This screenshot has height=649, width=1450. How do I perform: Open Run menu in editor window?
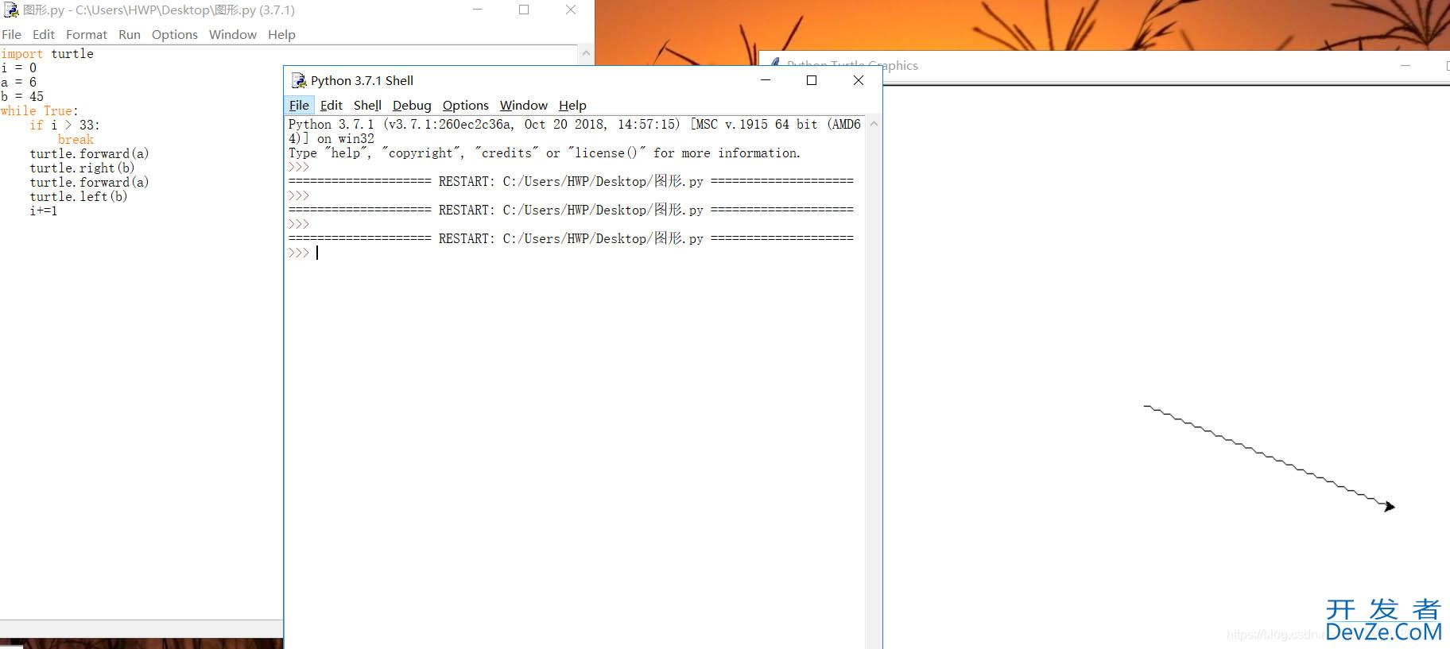coord(129,34)
